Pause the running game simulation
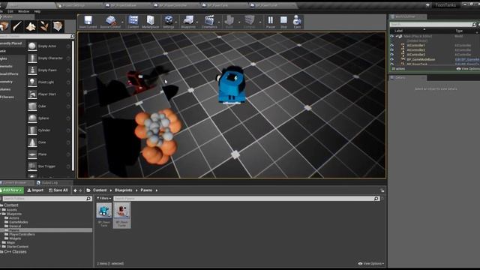The height and width of the screenshot is (270, 480). click(x=271, y=22)
